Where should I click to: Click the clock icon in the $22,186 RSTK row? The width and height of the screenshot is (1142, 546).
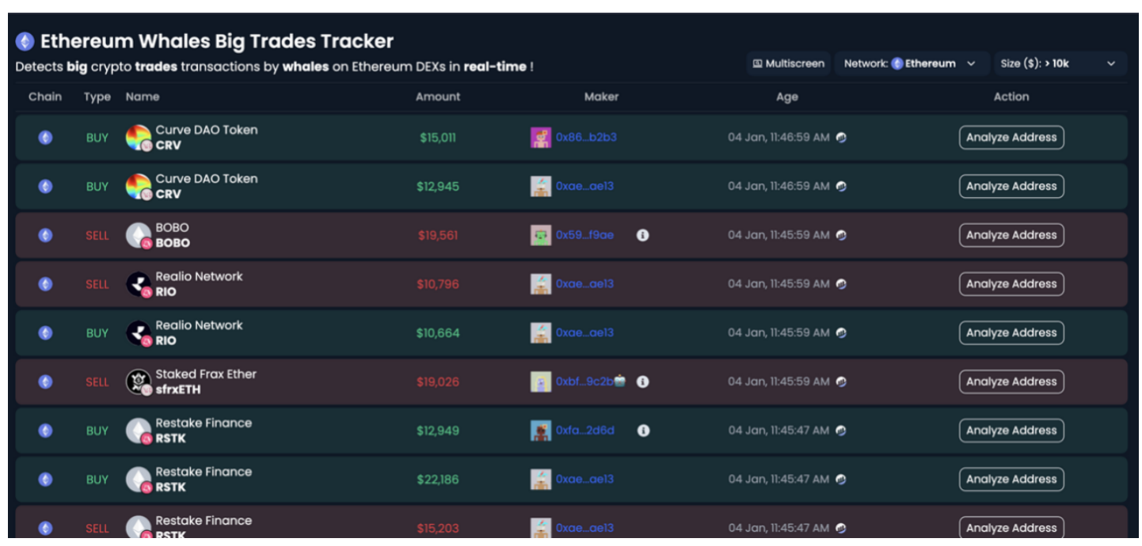(x=841, y=480)
